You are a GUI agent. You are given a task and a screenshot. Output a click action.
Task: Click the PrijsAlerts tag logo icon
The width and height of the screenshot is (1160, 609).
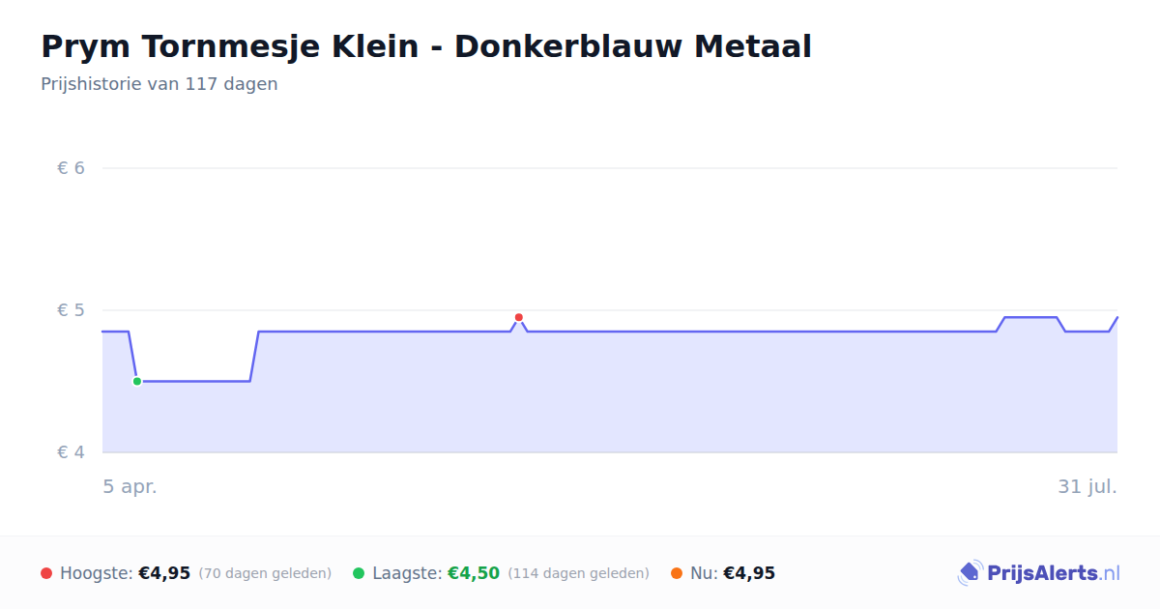[x=970, y=573]
